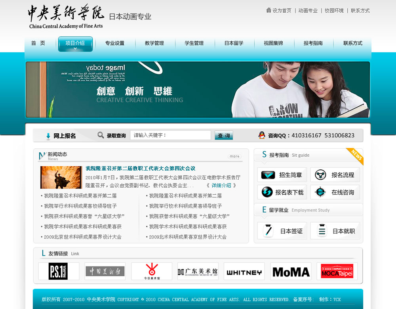This screenshot has width=396, height=309.
Task: Select the 日本留学 navigation menu item
Action: coord(234,43)
